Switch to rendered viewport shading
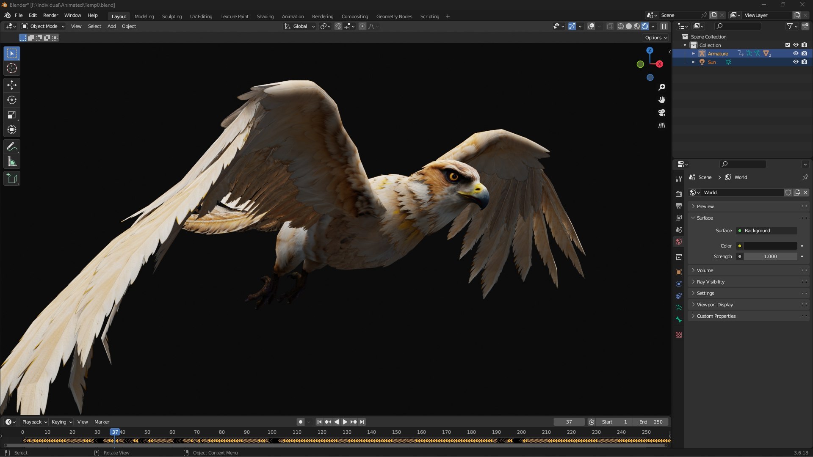 (x=645, y=26)
